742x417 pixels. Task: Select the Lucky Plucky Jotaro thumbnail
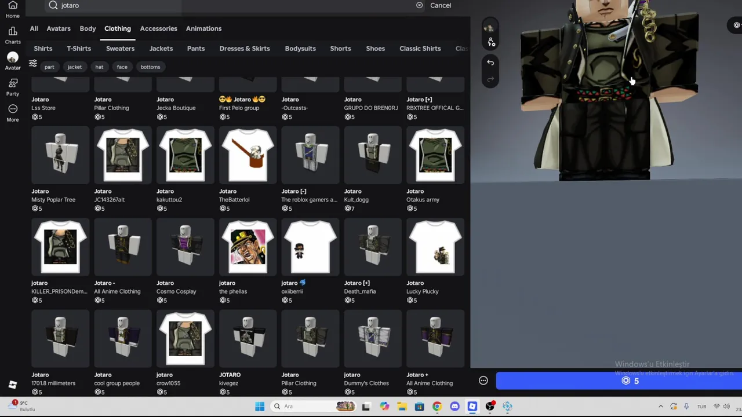(x=435, y=247)
